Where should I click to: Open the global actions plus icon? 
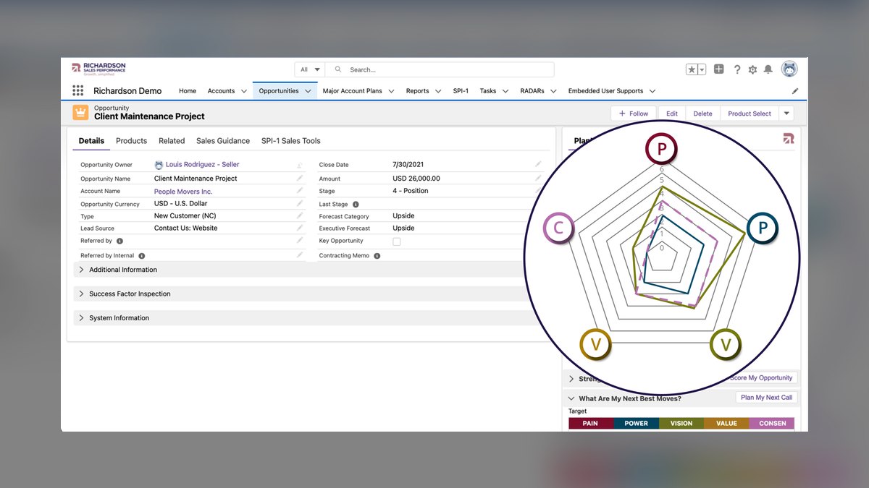(x=718, y=69)
